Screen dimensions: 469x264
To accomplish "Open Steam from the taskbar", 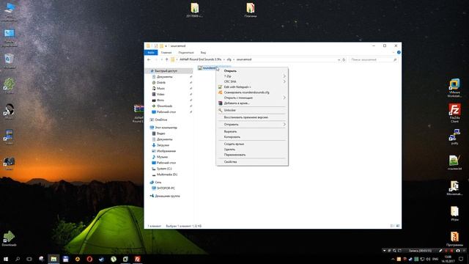I will 101,259.
